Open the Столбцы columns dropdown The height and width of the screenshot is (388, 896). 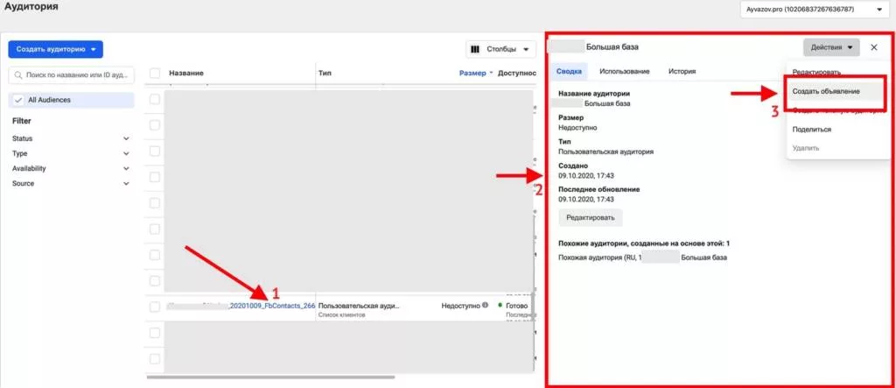click(x=501, y=50)
